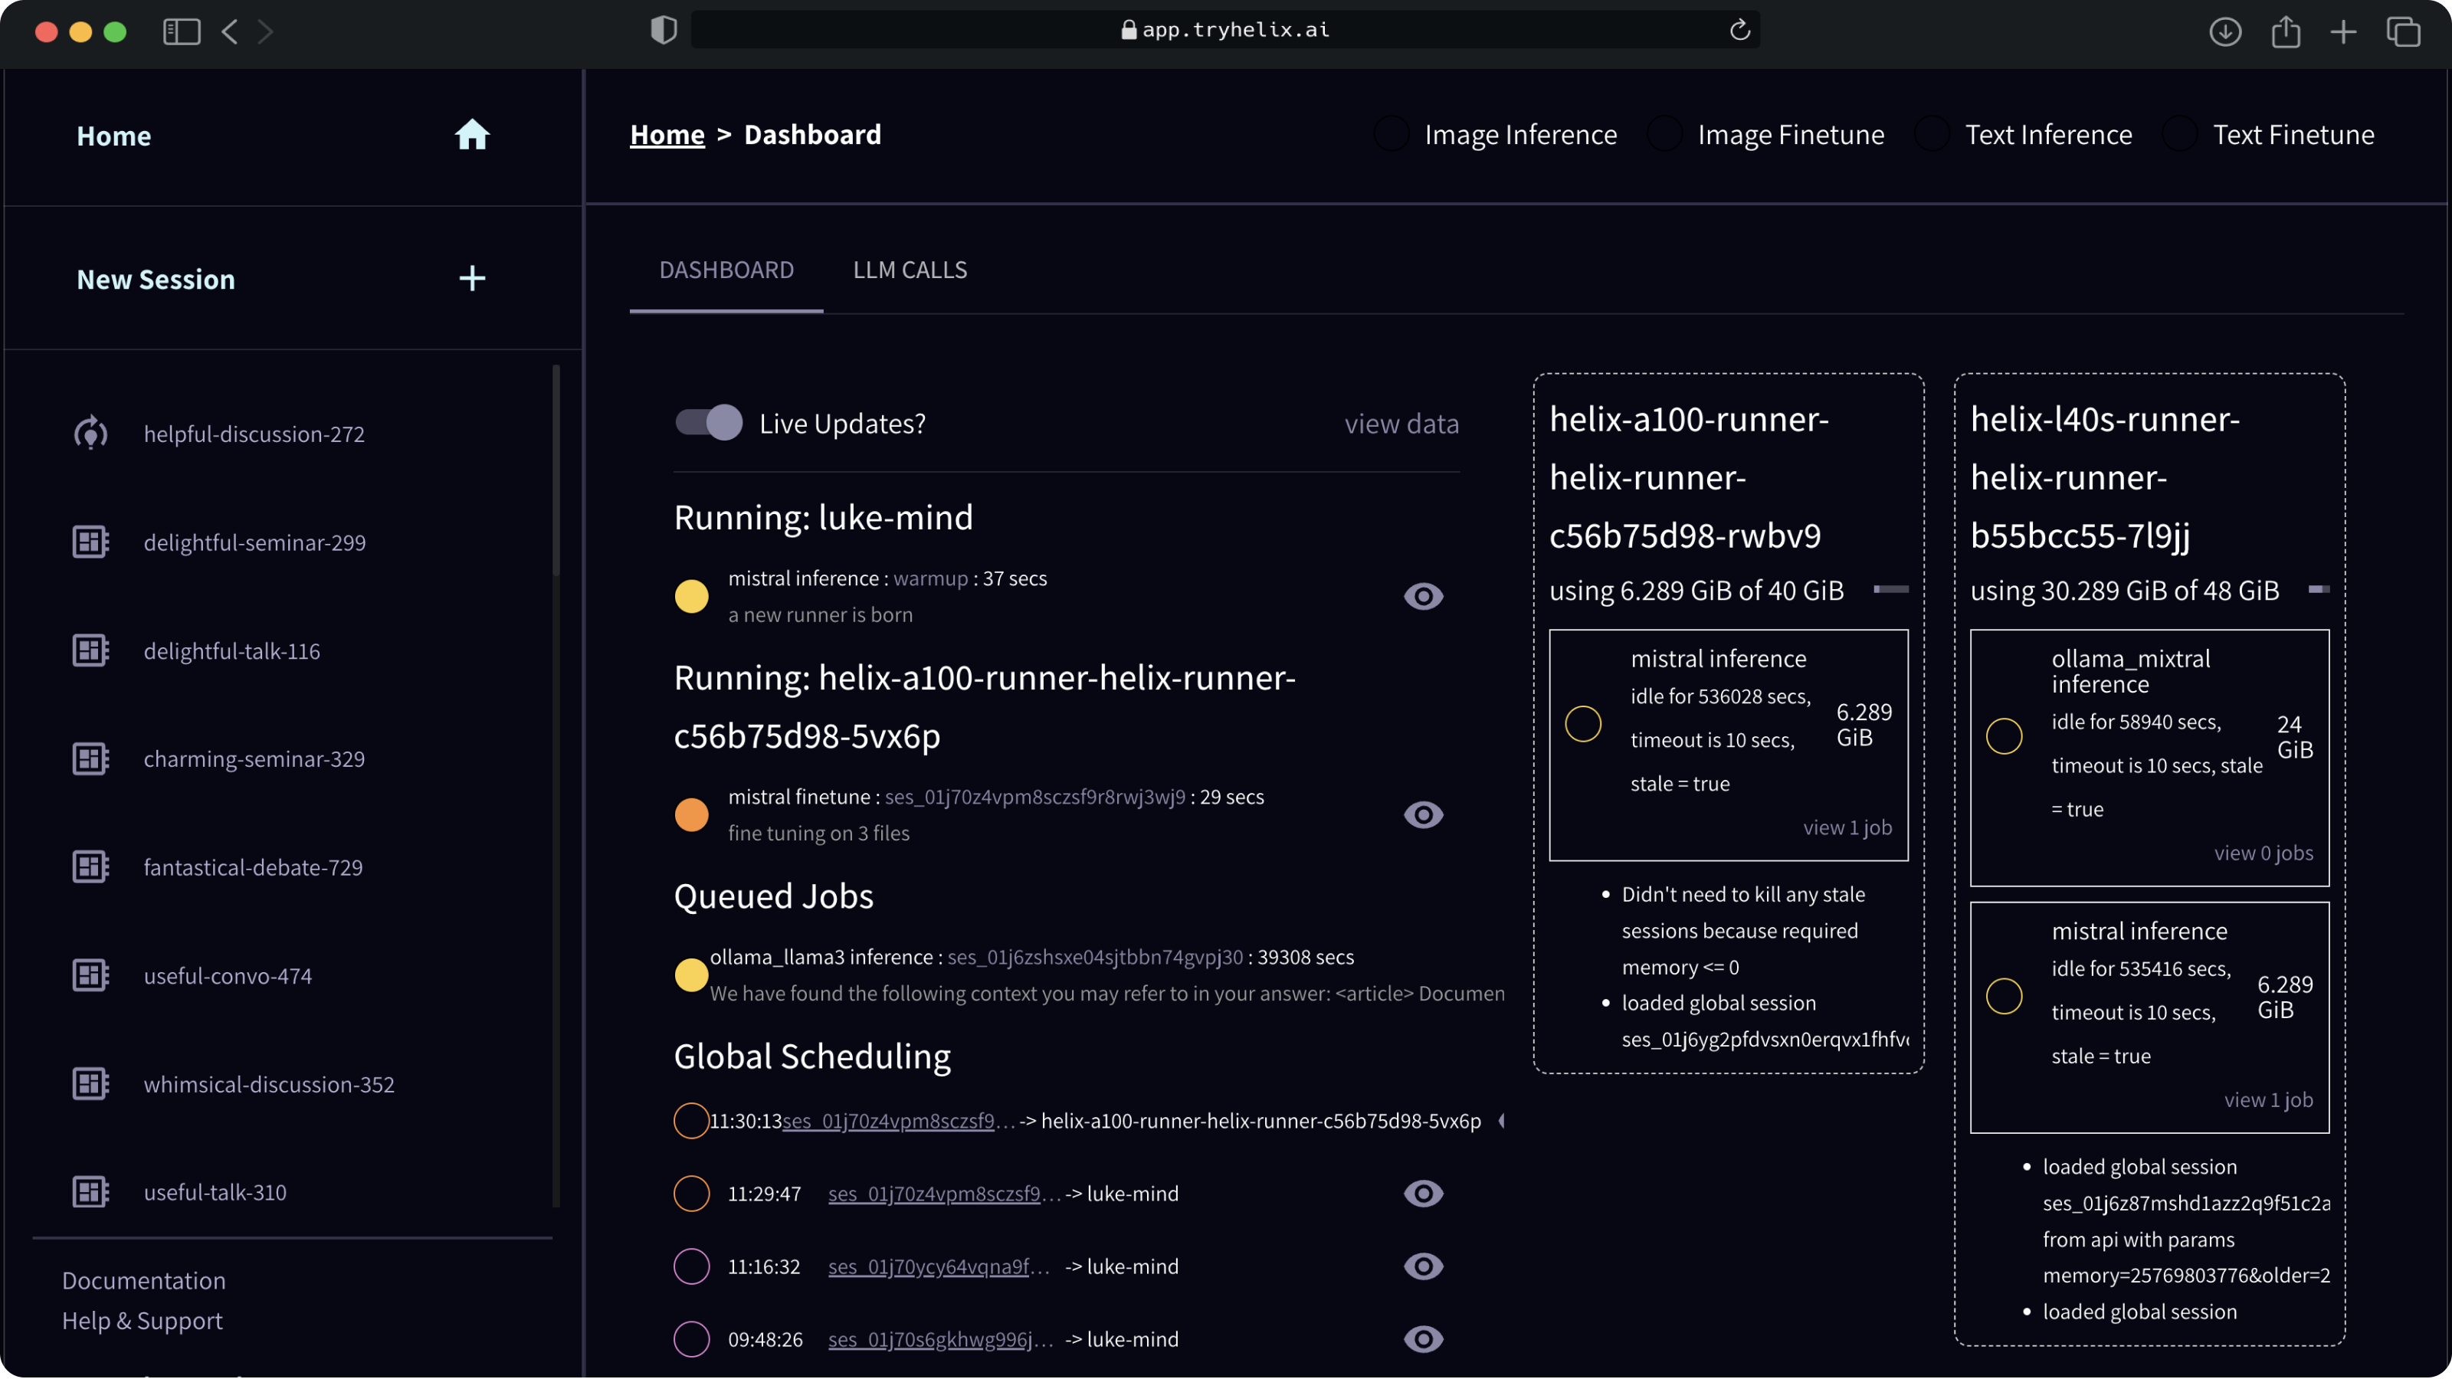Click the whimsical-discussion-352 session icon
Viewport: 2452px width, 1379px height.
click(90, 1083)
